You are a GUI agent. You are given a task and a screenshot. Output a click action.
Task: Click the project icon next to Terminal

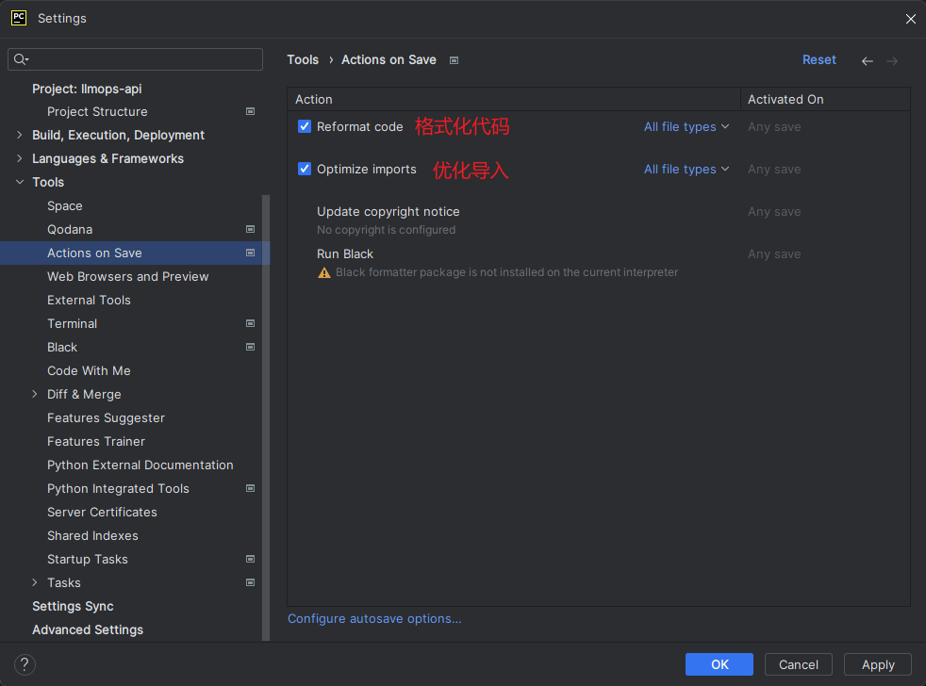pos(250,323)
